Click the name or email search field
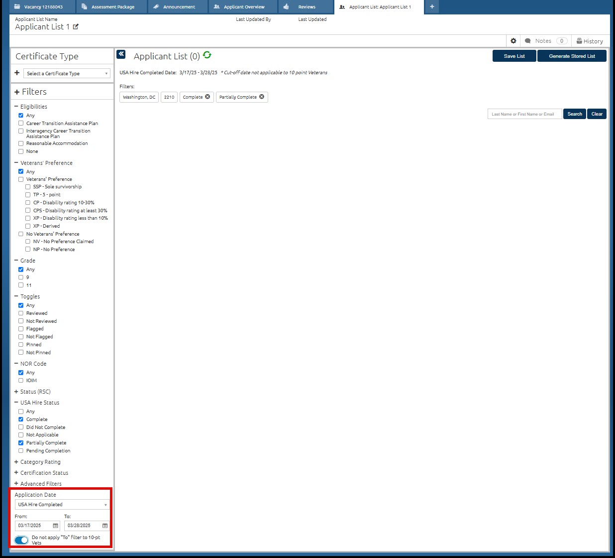Screen dimensions: 615x558 524,114
